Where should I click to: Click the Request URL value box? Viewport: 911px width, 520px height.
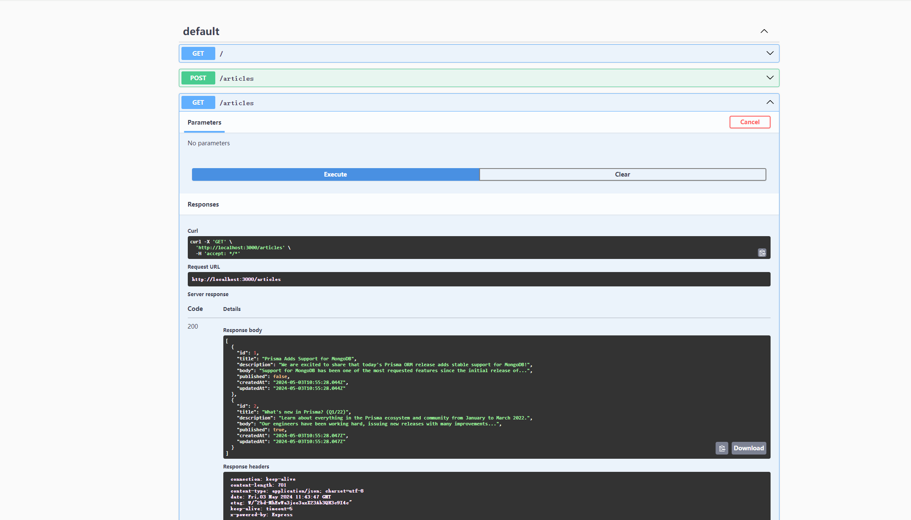479,279
